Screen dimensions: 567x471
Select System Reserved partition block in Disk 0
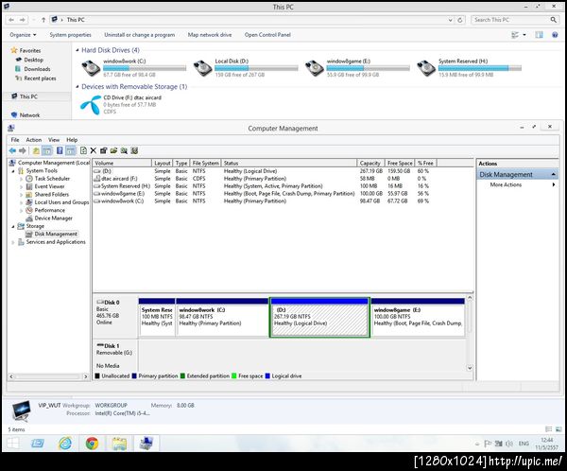point(157,318)
